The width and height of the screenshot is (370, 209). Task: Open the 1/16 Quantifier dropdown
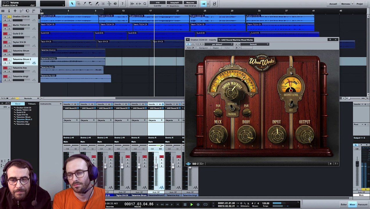[x=158, y=3]
